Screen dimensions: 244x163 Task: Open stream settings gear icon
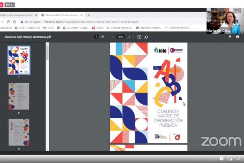click(222, 159)
